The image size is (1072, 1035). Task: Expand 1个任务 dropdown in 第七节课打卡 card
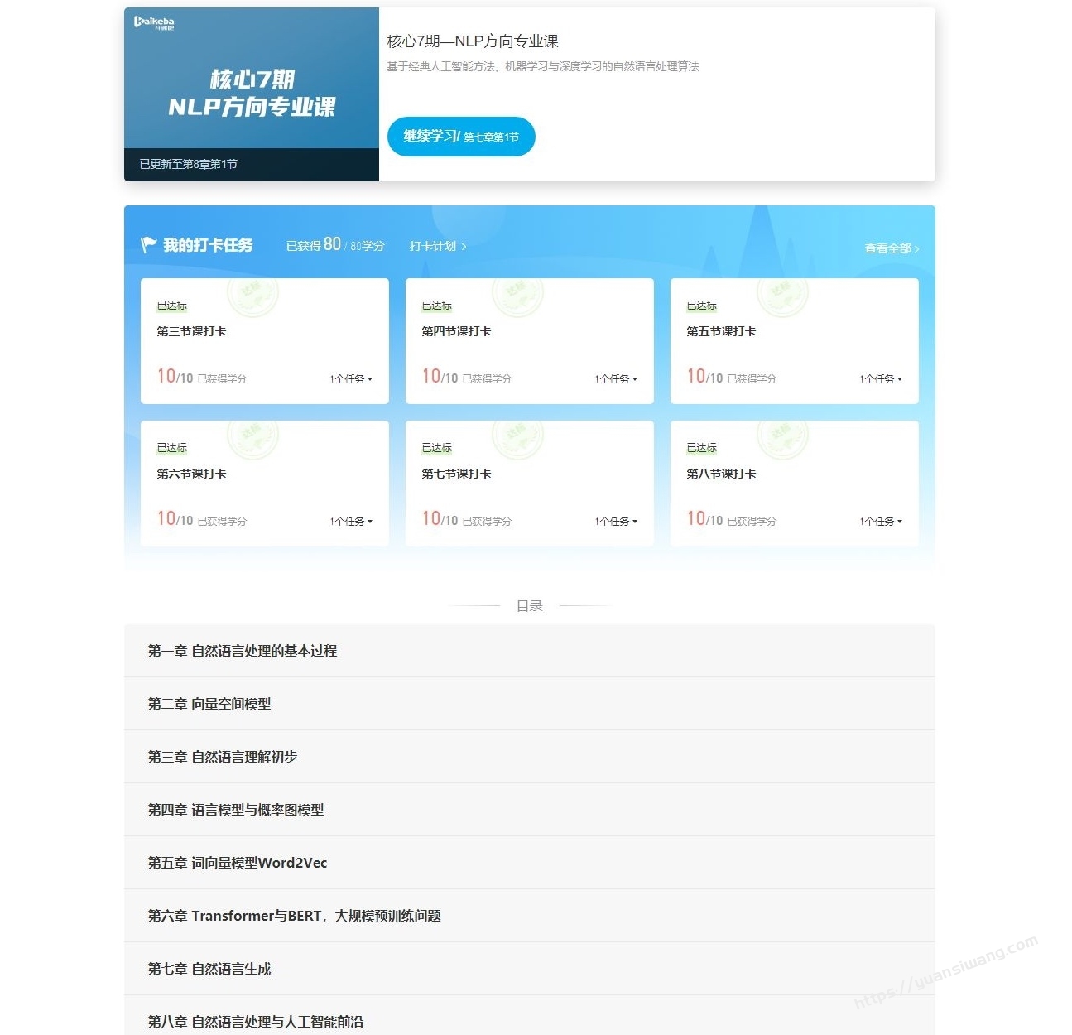pyautogui.click(x=616, y=521)
